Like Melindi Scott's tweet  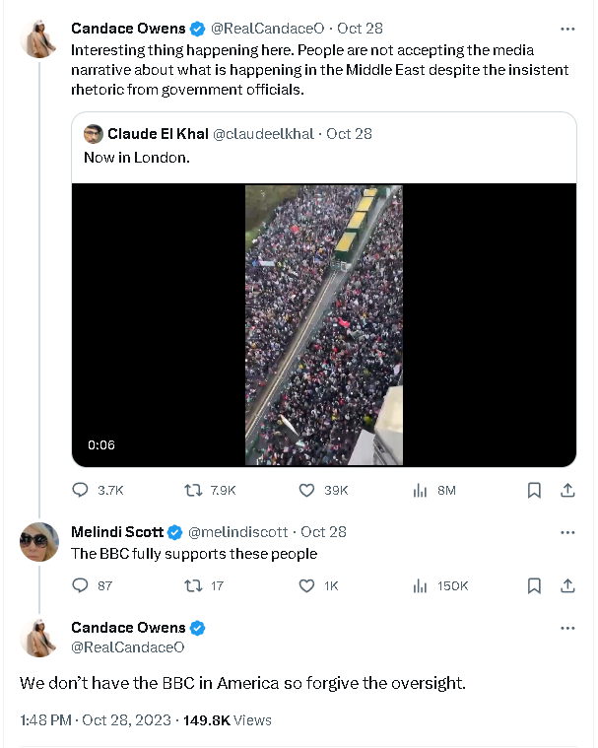(306, 585)
